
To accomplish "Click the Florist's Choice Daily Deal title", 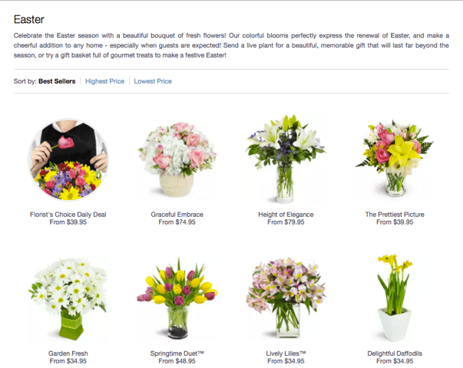I will tap(68, 215).
